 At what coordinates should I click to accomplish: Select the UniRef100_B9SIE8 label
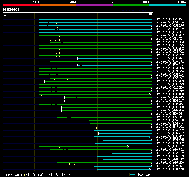click(x=170, y=94)
